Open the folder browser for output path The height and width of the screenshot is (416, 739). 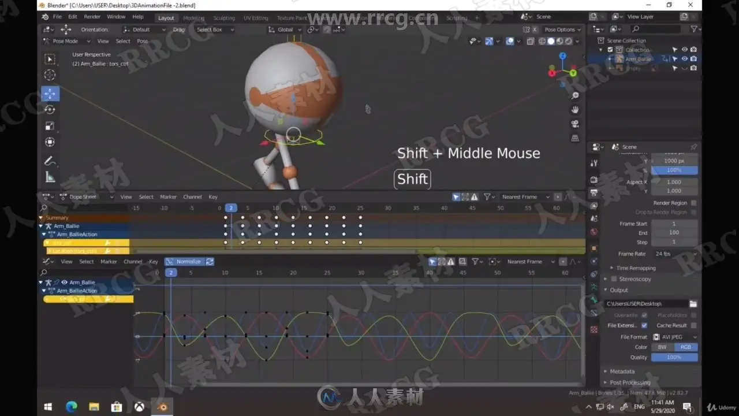point(693,304)
